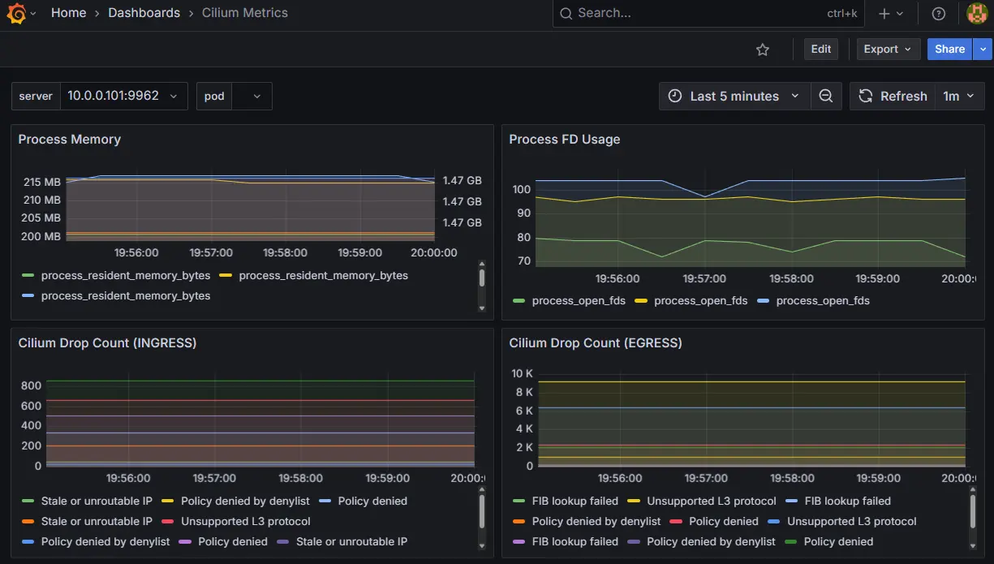The height and width of the screenshot is (564, 994).
Task: Toggle blue process_resident_memory_bytes legend series
Action: click(x=126, y=296)
